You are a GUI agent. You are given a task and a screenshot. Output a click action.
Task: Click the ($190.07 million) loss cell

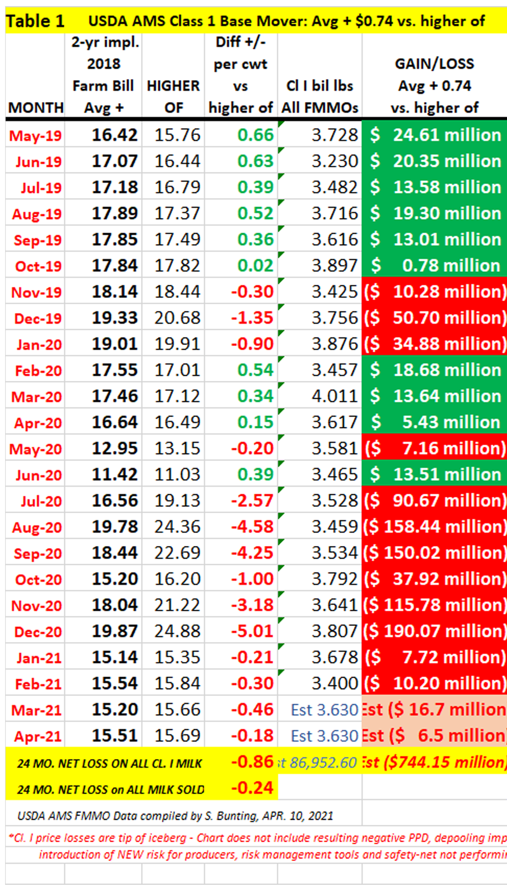click(x=434, y=631)
